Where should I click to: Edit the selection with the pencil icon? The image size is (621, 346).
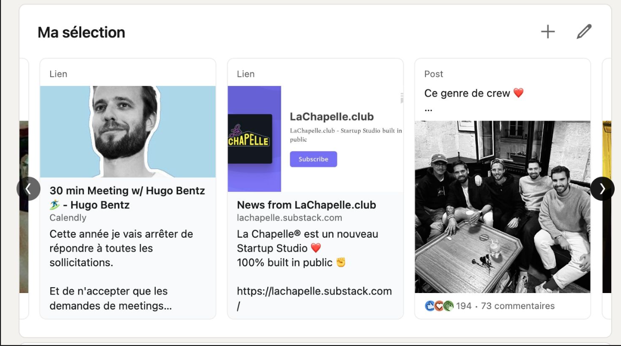(x=584, y=32)
